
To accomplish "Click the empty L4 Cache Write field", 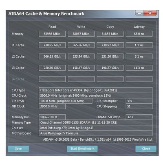I will pos(81,79).
